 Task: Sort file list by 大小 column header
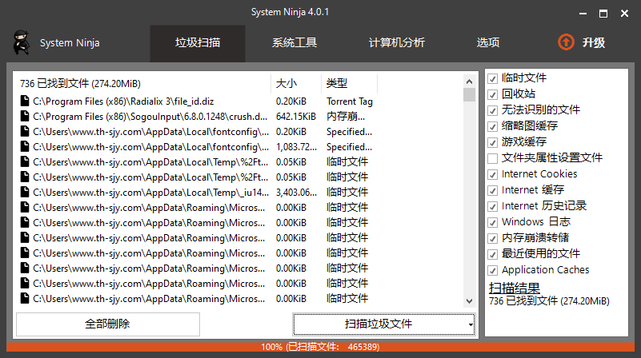286,83
